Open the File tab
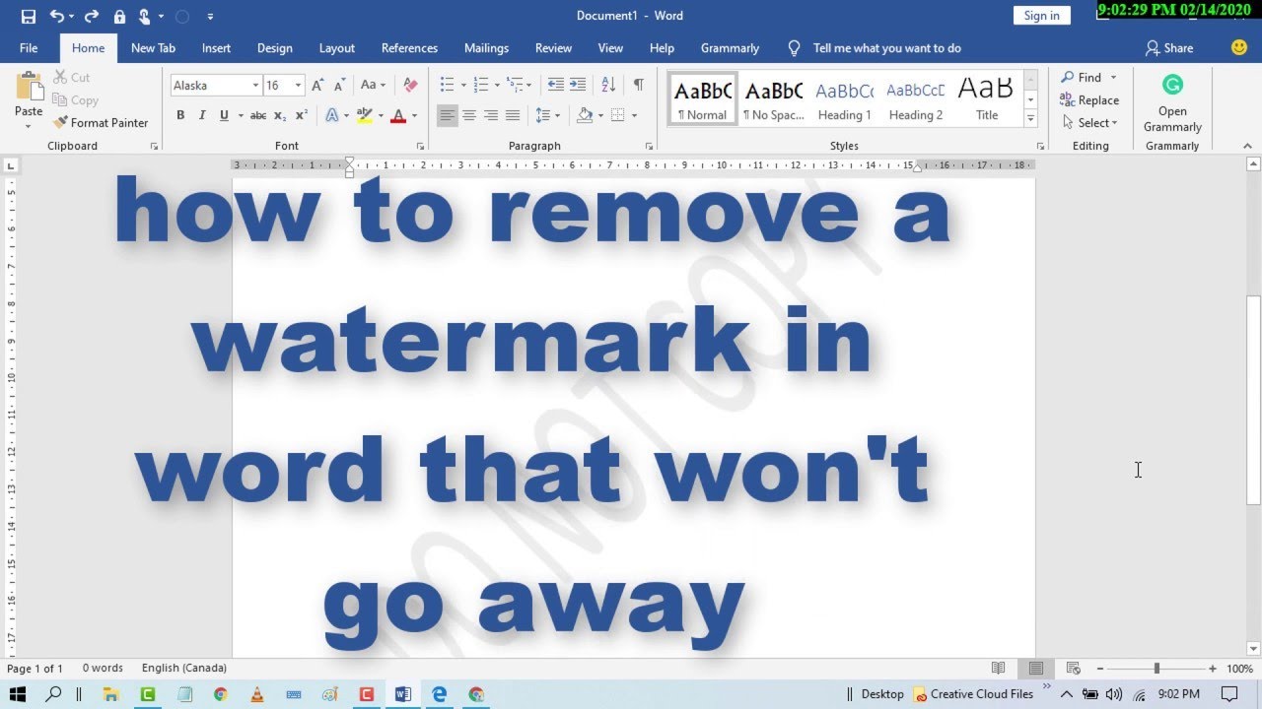 click(x=29, y=48)
